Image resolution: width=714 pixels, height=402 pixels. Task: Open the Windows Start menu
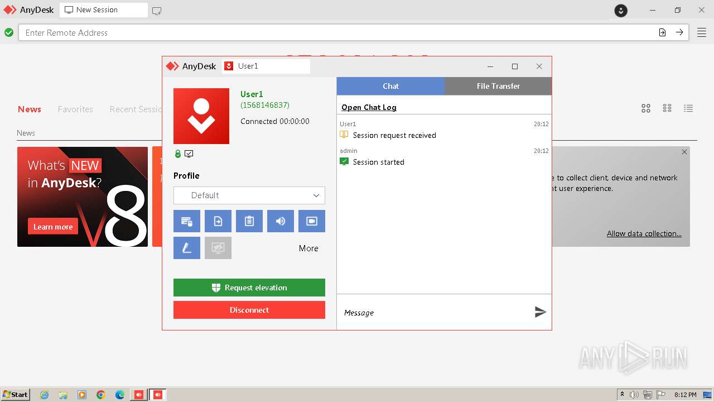click(x=16, y=394)
